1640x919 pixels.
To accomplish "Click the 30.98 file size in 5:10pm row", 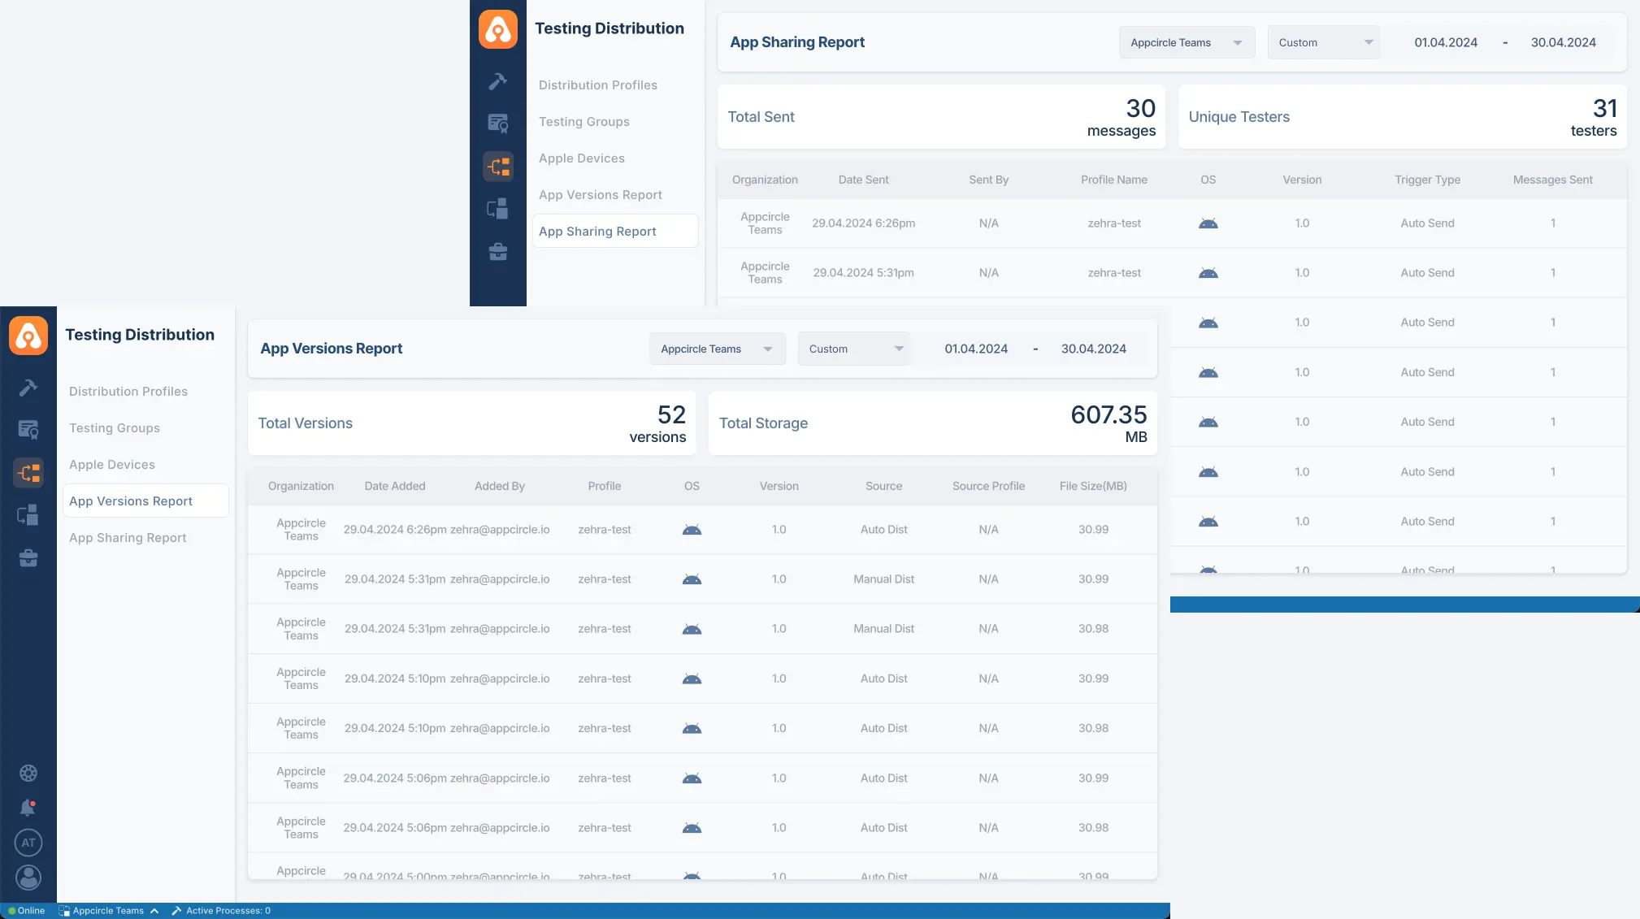I will tap(1093, 728).
